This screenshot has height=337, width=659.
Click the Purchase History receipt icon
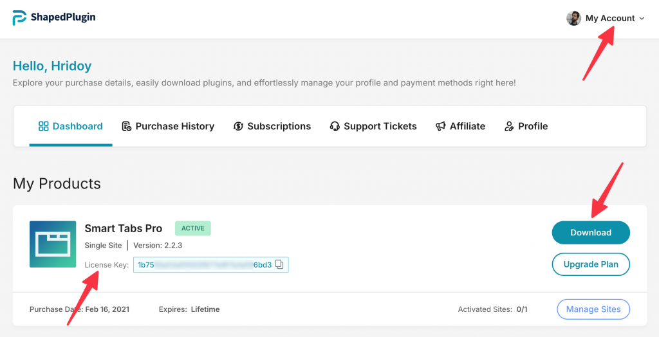[127, 126]
